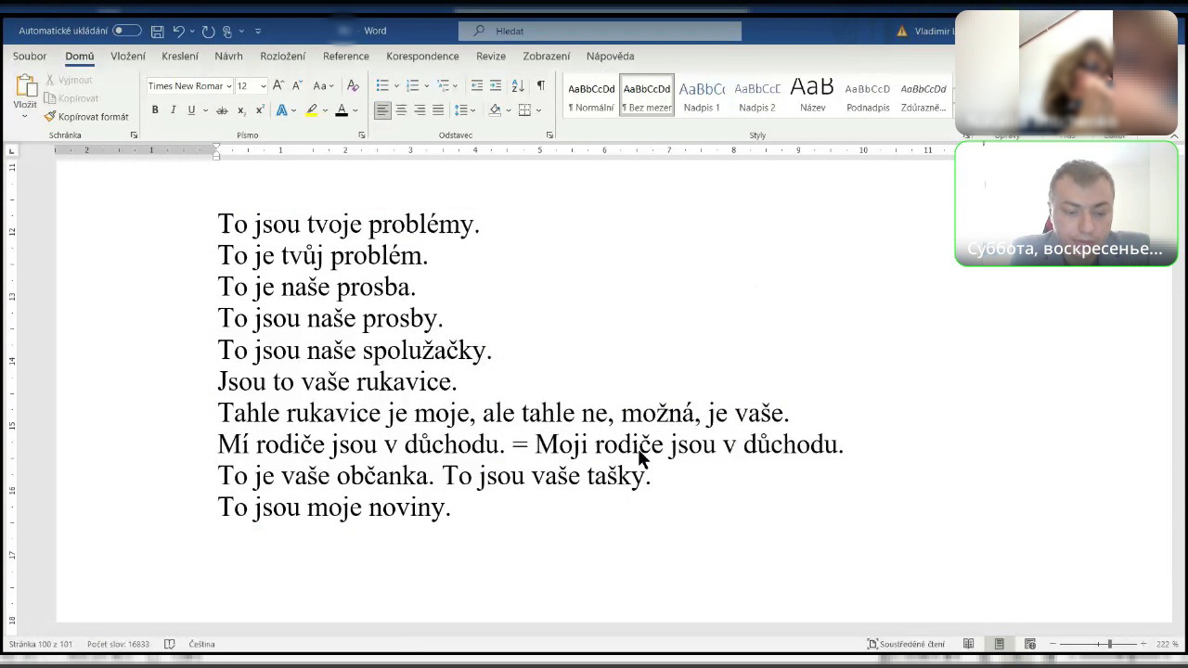Click the Hledat search box

point(600,31)
